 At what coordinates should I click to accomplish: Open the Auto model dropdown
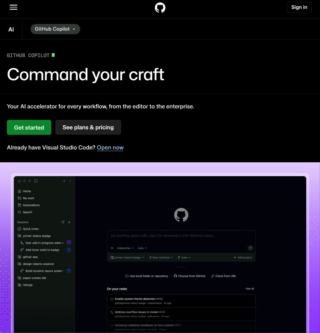tap(142, 248)
